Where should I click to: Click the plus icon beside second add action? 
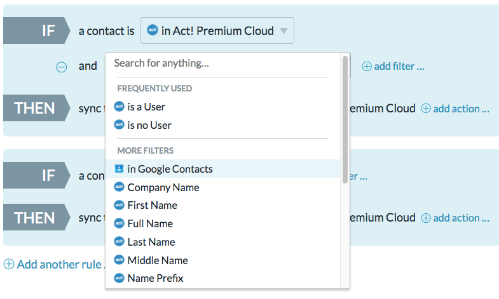coord(426,218)
